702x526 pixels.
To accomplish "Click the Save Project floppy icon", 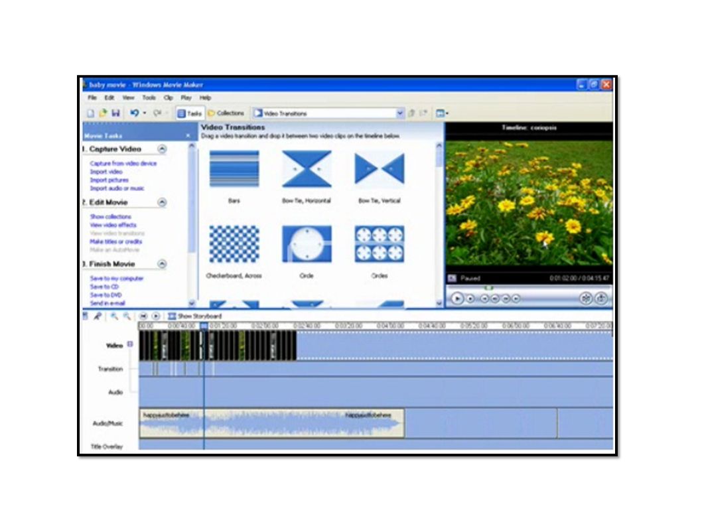I will click(115, 113).
